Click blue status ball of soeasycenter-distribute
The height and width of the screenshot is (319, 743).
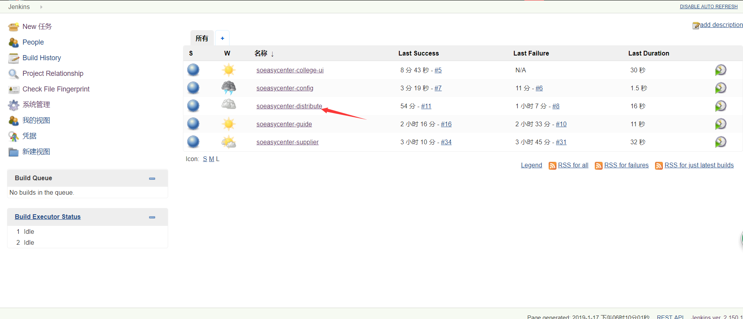click(193, 106)
